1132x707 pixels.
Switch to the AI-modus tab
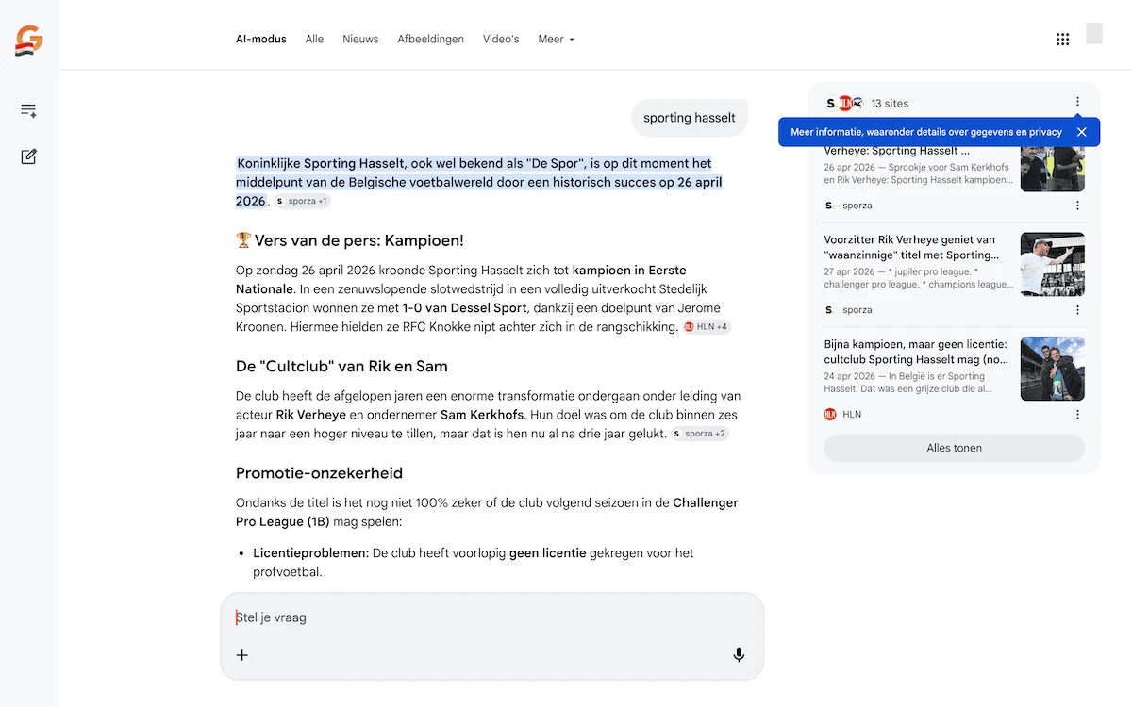[261, 39]
